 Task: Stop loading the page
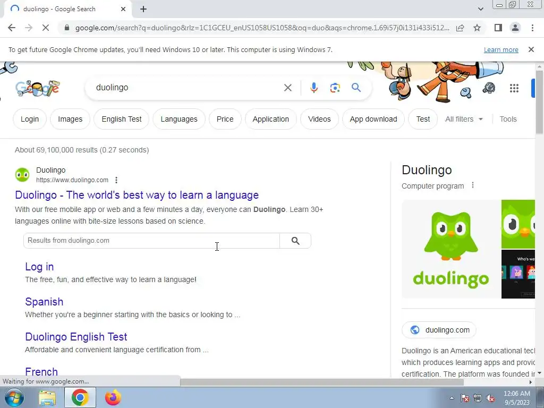pyautogui.click(x=46, y=28)
